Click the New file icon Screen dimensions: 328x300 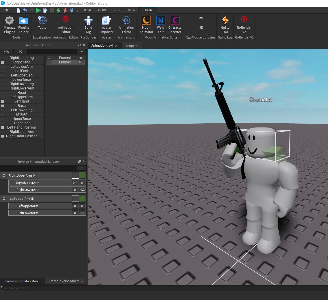click(x=19, y=10)
